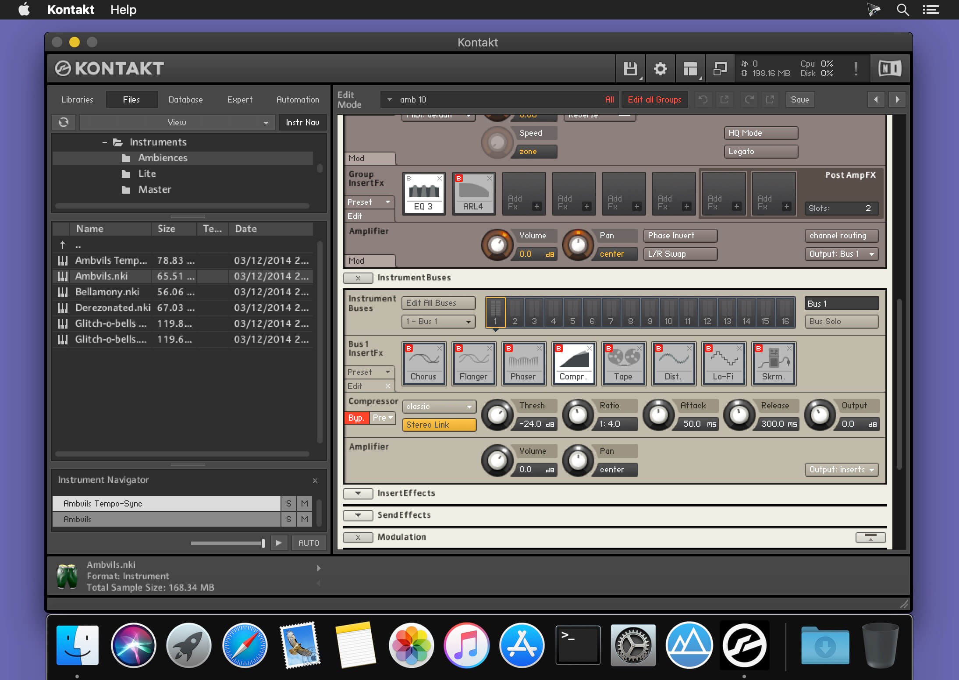Select the Chorus bus effect

[x=424, y=364]
